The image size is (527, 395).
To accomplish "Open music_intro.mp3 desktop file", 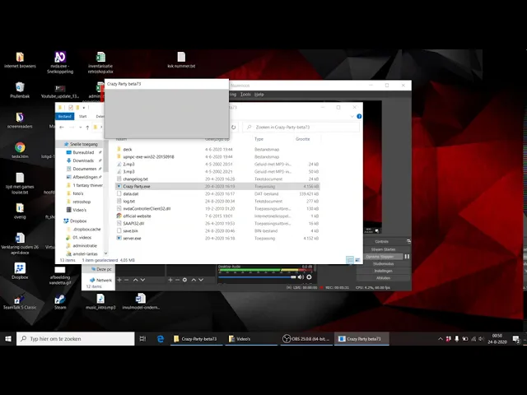I will (100, 301).
